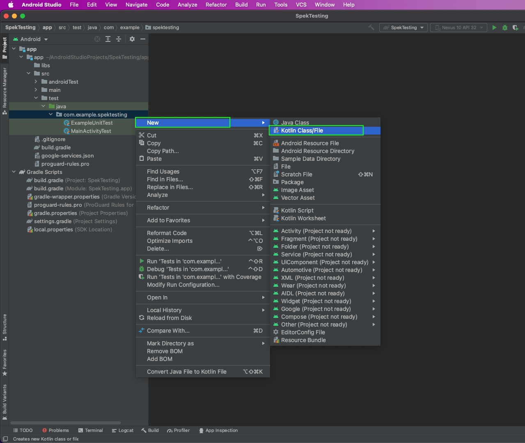This screenshot has width=525, height=443.
Task: Choose Android Resource File from submenu
Action: (x=325, y=143)
